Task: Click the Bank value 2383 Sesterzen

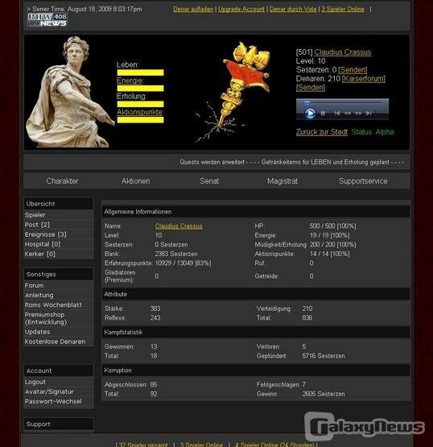Action: point(176,254)
